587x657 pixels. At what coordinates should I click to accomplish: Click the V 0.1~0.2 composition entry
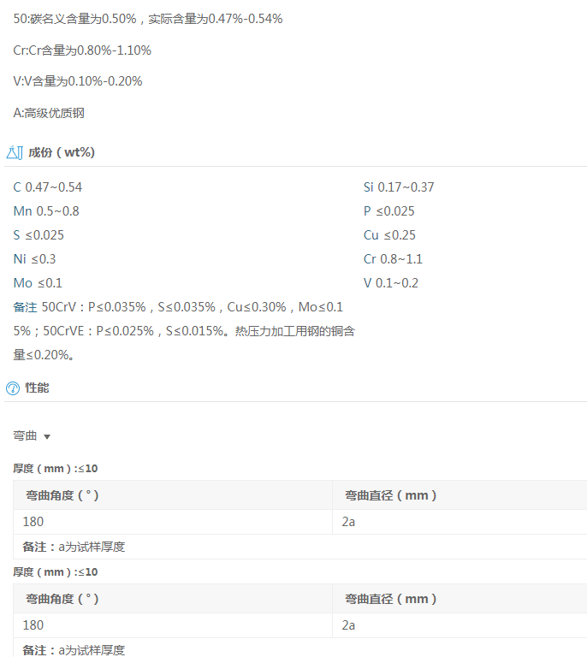click(390, 283)
